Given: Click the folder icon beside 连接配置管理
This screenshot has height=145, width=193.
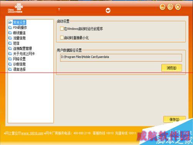Looking at the screenshot, I should pos(10,48).
